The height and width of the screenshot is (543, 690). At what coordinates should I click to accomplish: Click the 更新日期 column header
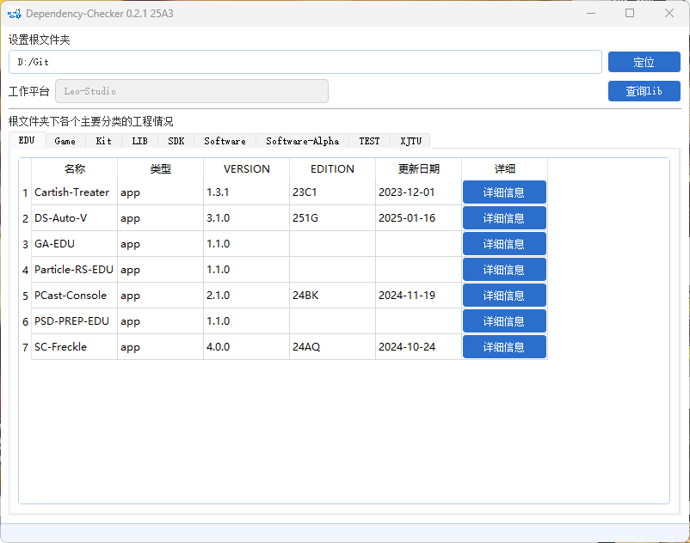418,169
